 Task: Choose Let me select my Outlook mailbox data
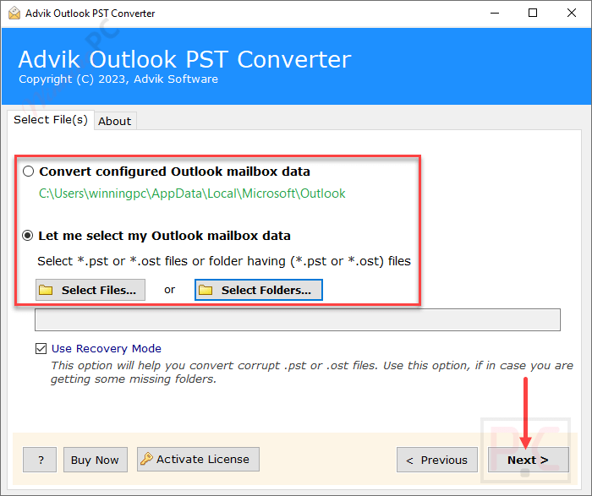point(28,236)
